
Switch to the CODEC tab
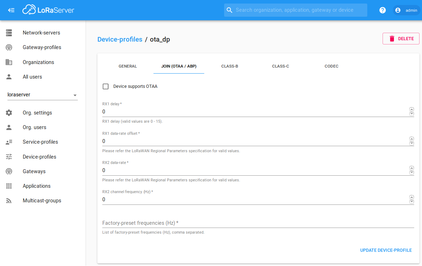click(331, 66)
